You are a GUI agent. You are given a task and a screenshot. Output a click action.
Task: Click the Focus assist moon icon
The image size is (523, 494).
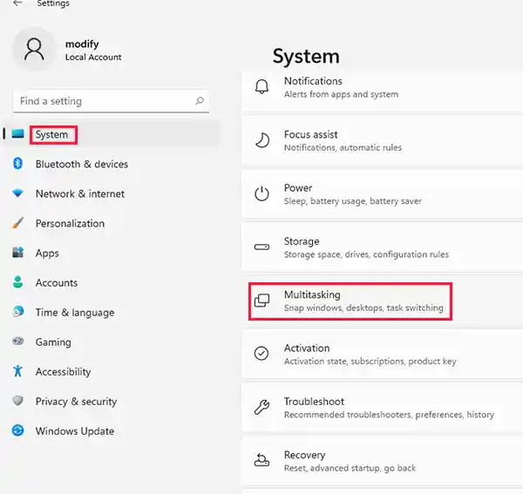click(x=262, y=140)
